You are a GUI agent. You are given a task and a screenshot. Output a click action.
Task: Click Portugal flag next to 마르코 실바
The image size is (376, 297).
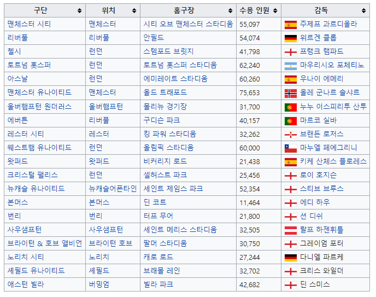[x=291, y=121]
